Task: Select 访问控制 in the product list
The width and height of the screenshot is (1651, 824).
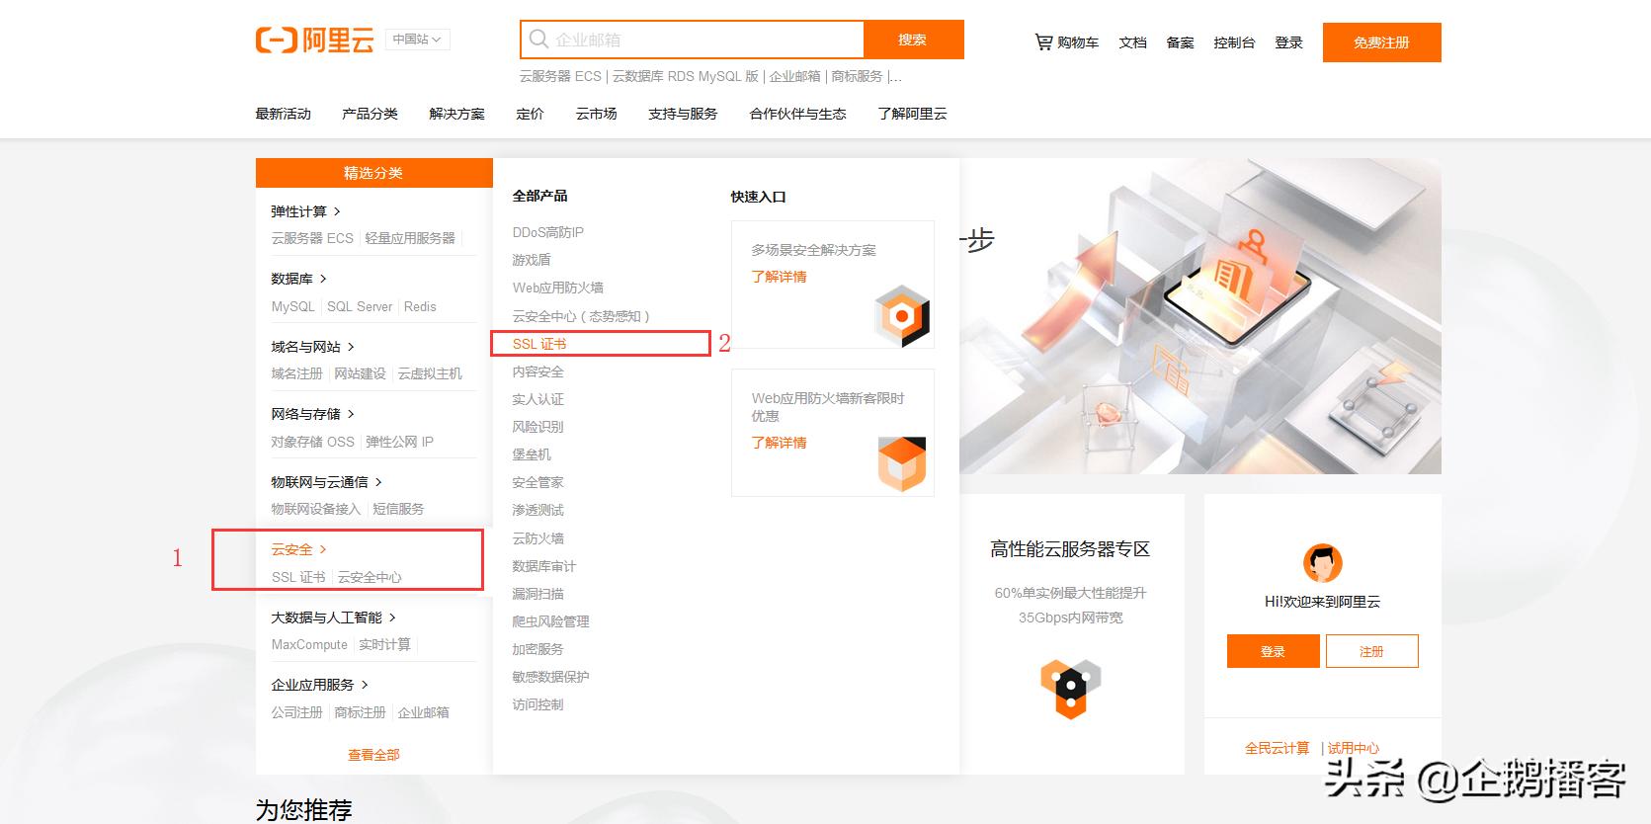Action: pos(537,704)
